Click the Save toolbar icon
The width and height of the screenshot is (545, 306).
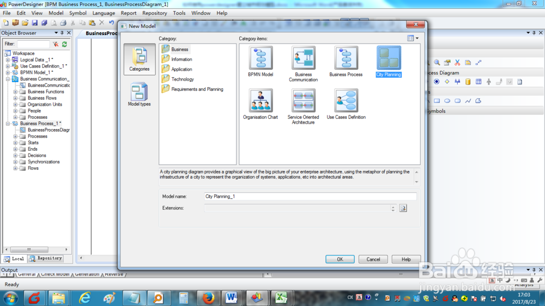click(34, 23)
